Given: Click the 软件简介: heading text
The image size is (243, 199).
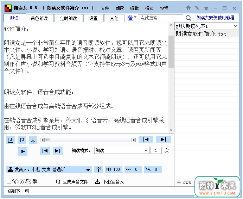Looking at the screenshot, I should pyautogui.click(x=16, y=29).
